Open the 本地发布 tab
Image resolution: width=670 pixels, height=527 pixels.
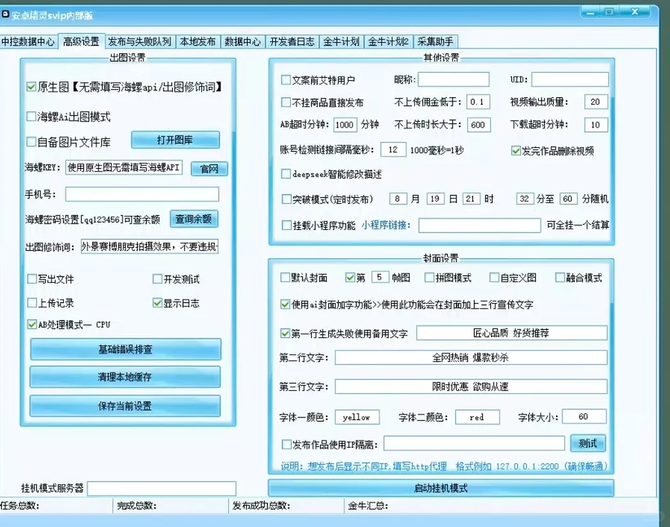click(x=198, y=42)
